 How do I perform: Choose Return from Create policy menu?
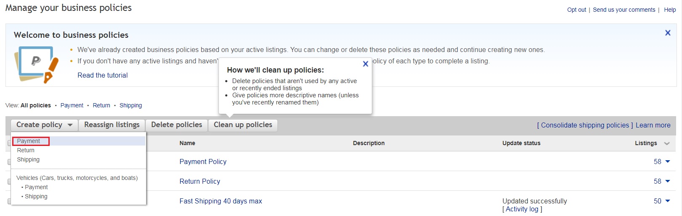point(26,150)
